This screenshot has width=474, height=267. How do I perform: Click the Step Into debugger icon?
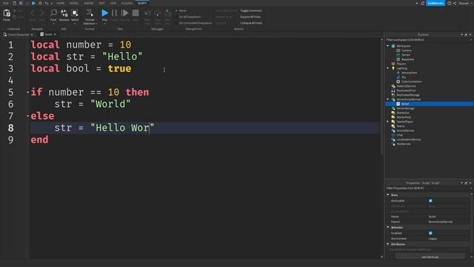tap(147, 13)
